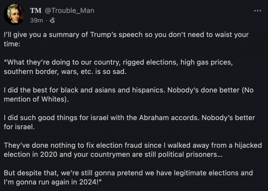Click the 39m post timestamp

point(36,20)
